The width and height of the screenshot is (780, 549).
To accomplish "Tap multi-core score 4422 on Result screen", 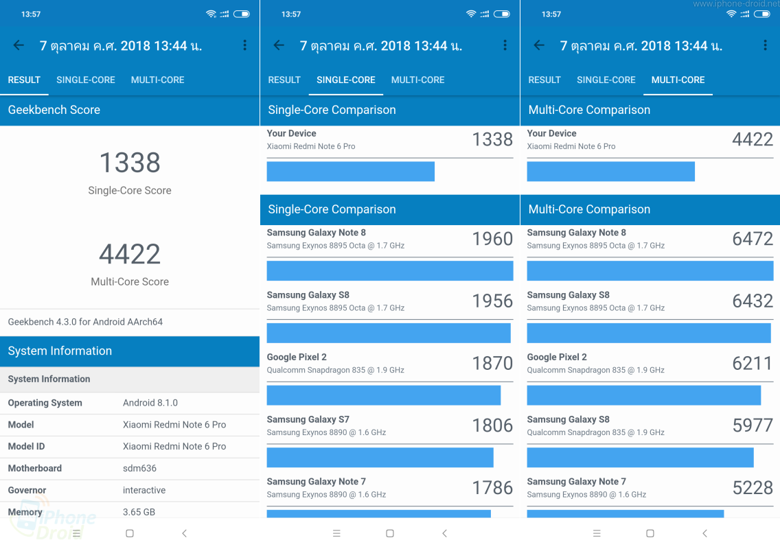I will [x=130, y=254].
